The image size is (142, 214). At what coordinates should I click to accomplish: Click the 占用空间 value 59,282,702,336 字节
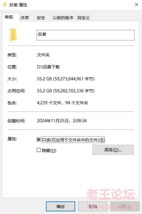[x=74, y=91]
